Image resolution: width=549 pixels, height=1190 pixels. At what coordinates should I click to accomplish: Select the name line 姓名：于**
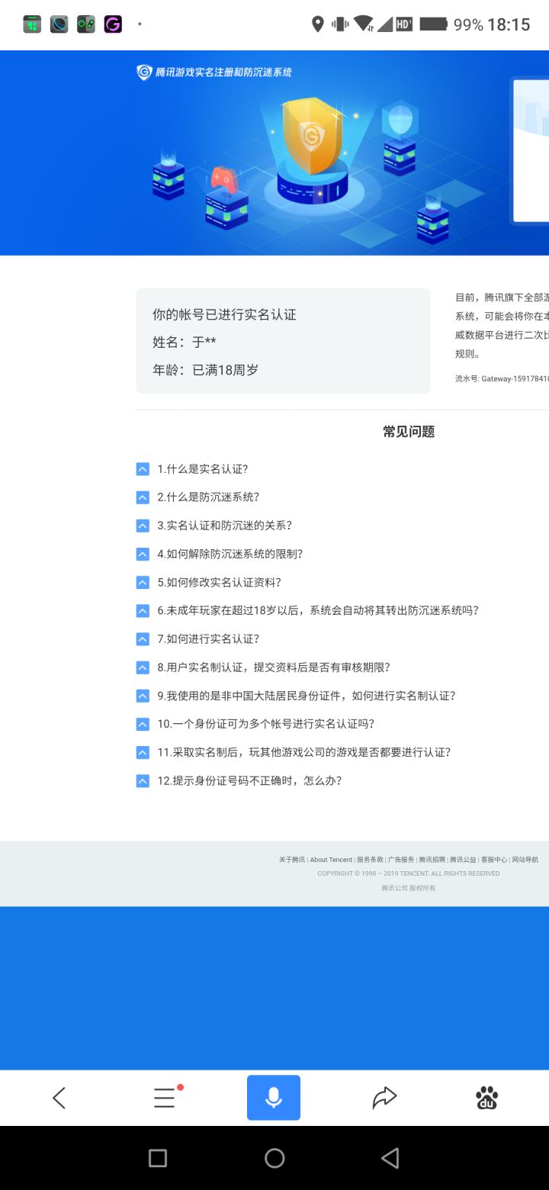[185, 342]
